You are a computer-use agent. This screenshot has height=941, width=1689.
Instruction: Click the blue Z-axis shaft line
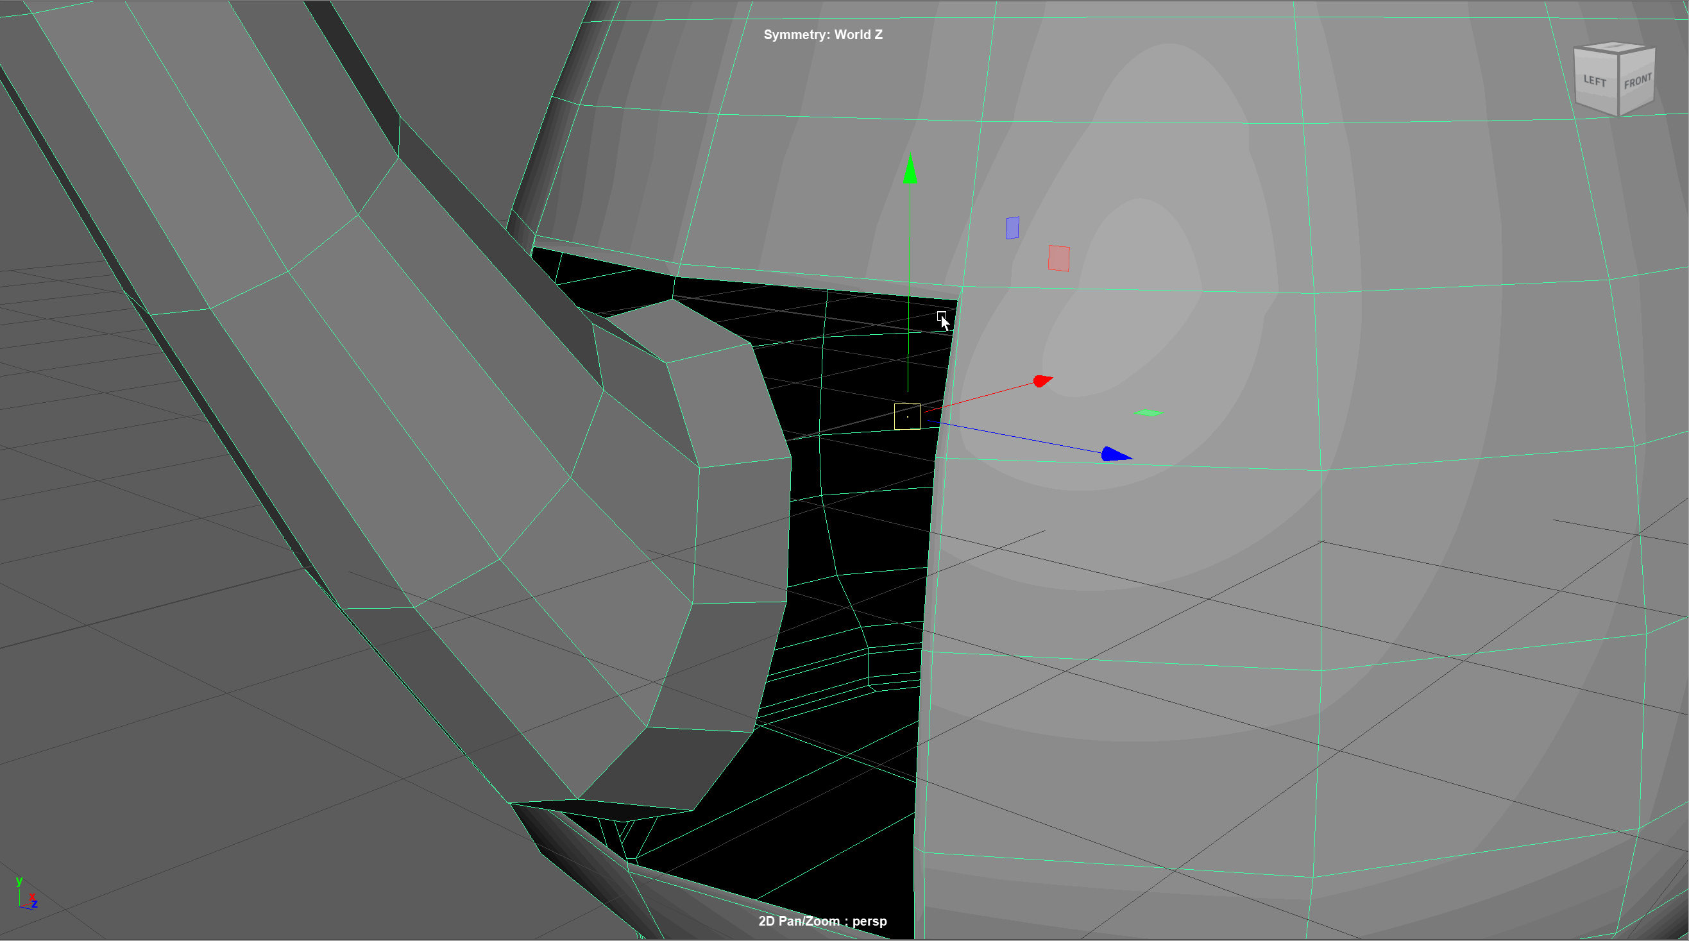click(x=1016, y=437)
